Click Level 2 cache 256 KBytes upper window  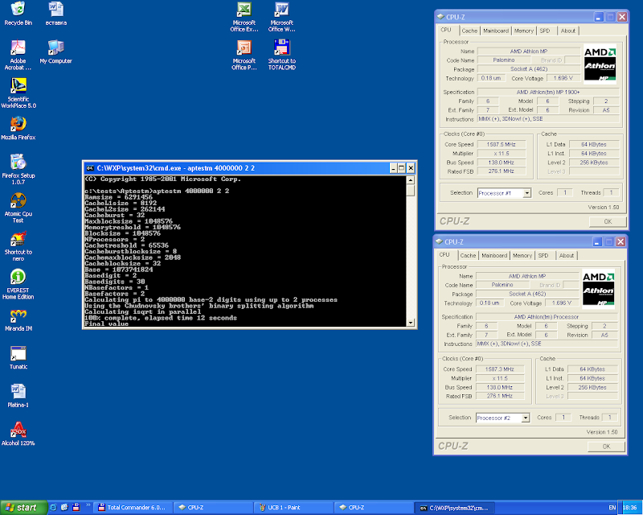coord(593,163)
